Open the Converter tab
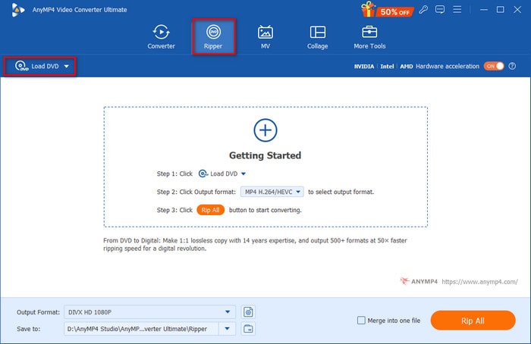The image size is (531, 344). [161, 36]
